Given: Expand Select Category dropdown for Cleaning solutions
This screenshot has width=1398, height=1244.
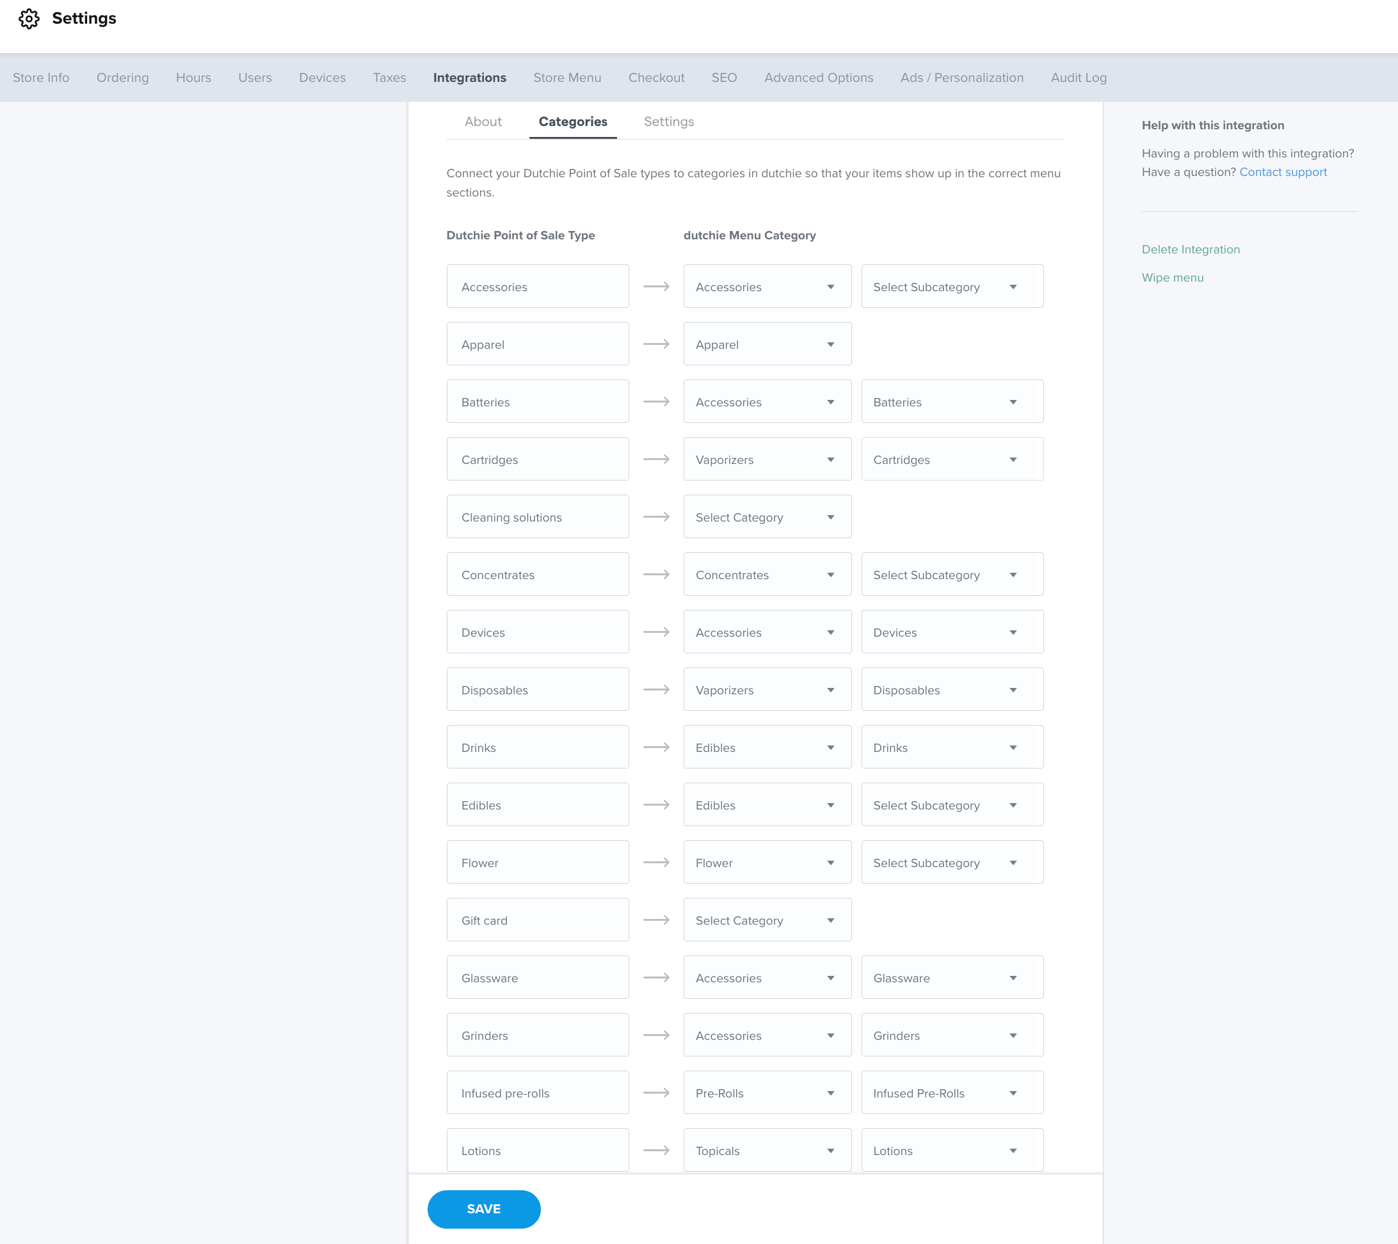Looking at the screenshot, I should (767, 517).
